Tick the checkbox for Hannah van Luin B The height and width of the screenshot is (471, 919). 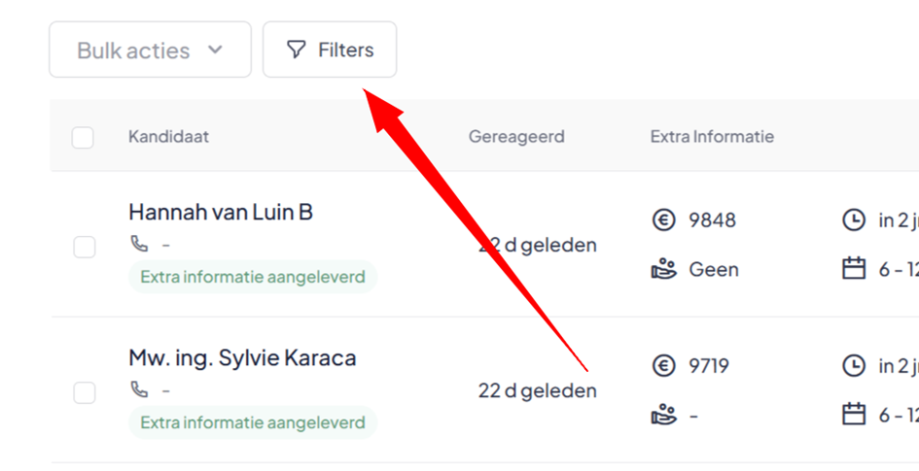[x=85, y=247]
